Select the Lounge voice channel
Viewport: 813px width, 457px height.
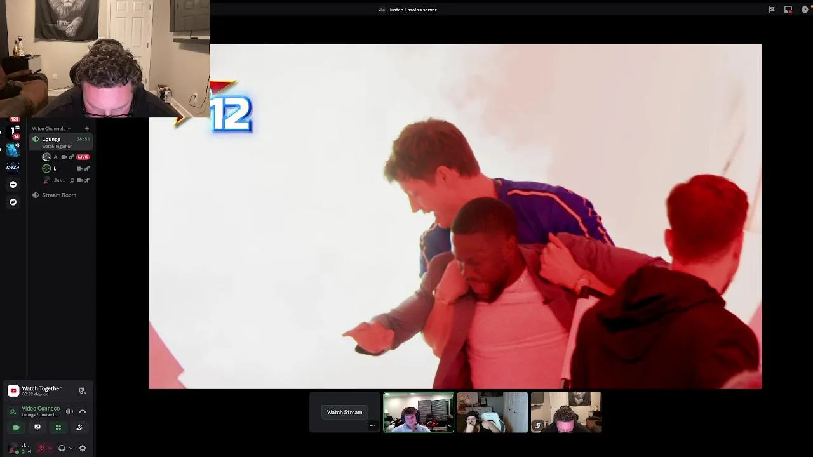[x=61, y=142]
